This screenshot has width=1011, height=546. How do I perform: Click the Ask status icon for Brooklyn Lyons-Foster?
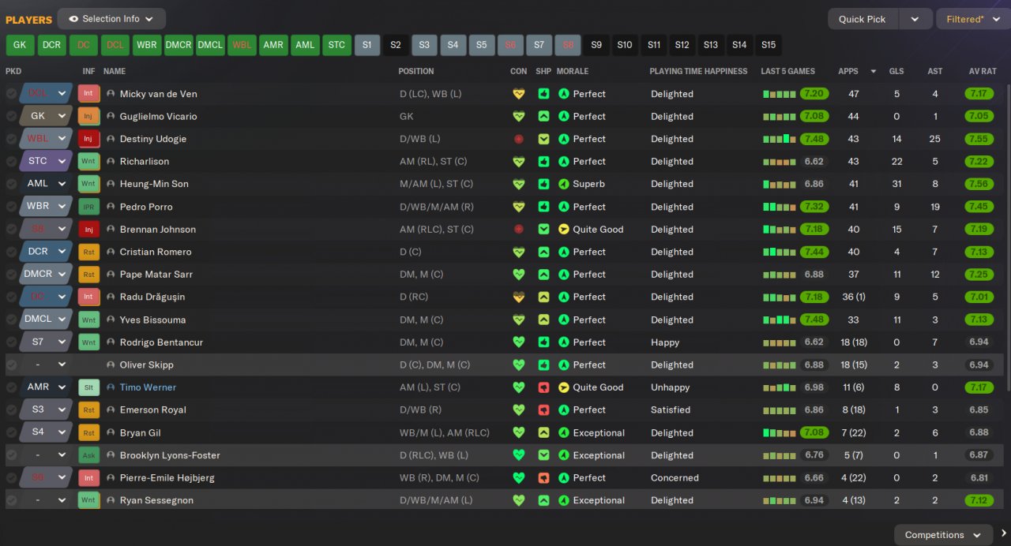pyautogui.click(x=88, y=455)
